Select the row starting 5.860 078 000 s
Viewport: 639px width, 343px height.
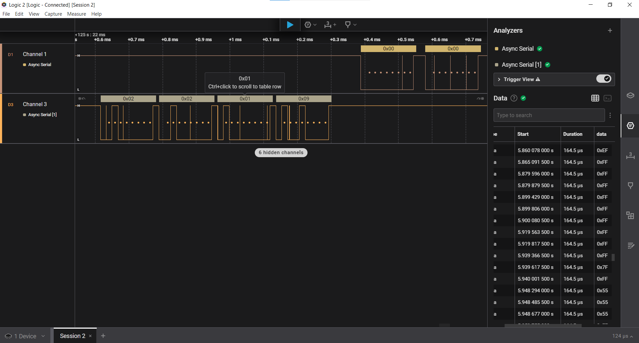click(553, 150)
